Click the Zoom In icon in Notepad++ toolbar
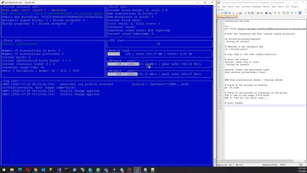Image resolution: width=307 pixels, height=173 pixels. tap(275, 13)
